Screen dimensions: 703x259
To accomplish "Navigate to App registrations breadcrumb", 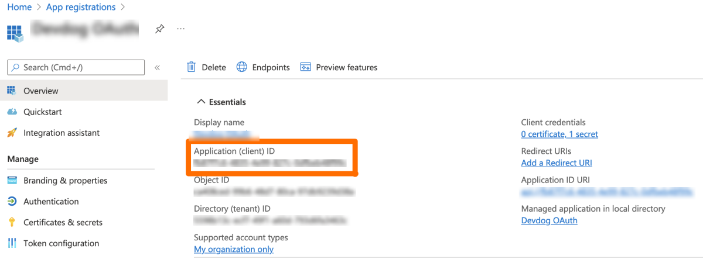I will pyautogui.click(x=80, y=7).
